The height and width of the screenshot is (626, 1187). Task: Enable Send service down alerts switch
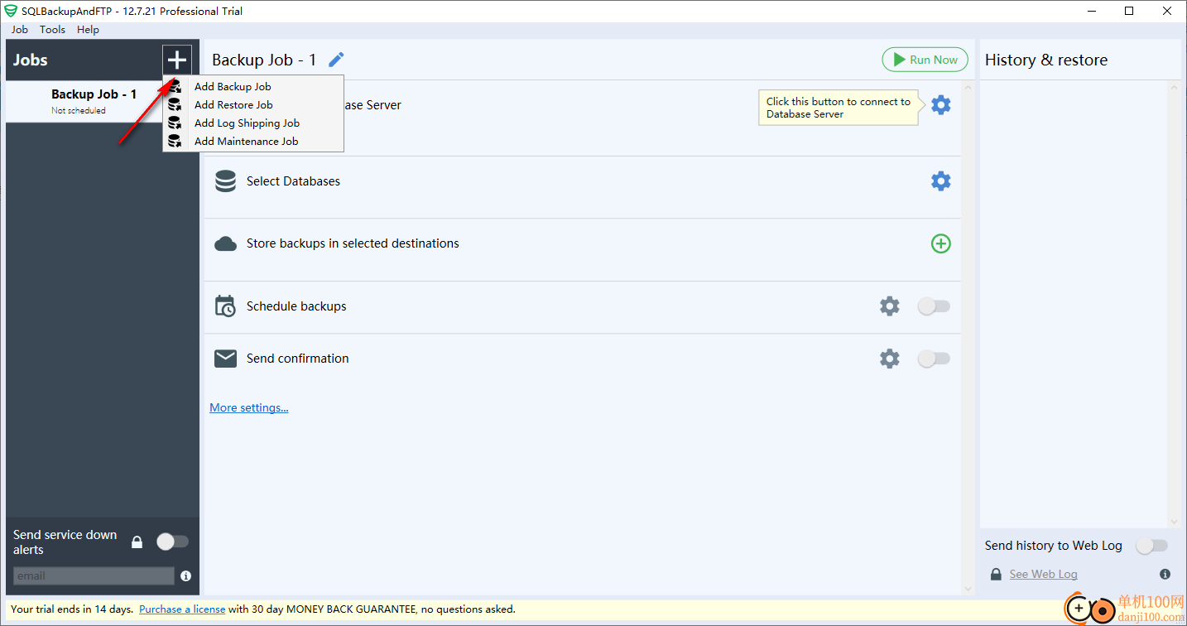click(x=172, y=542)
